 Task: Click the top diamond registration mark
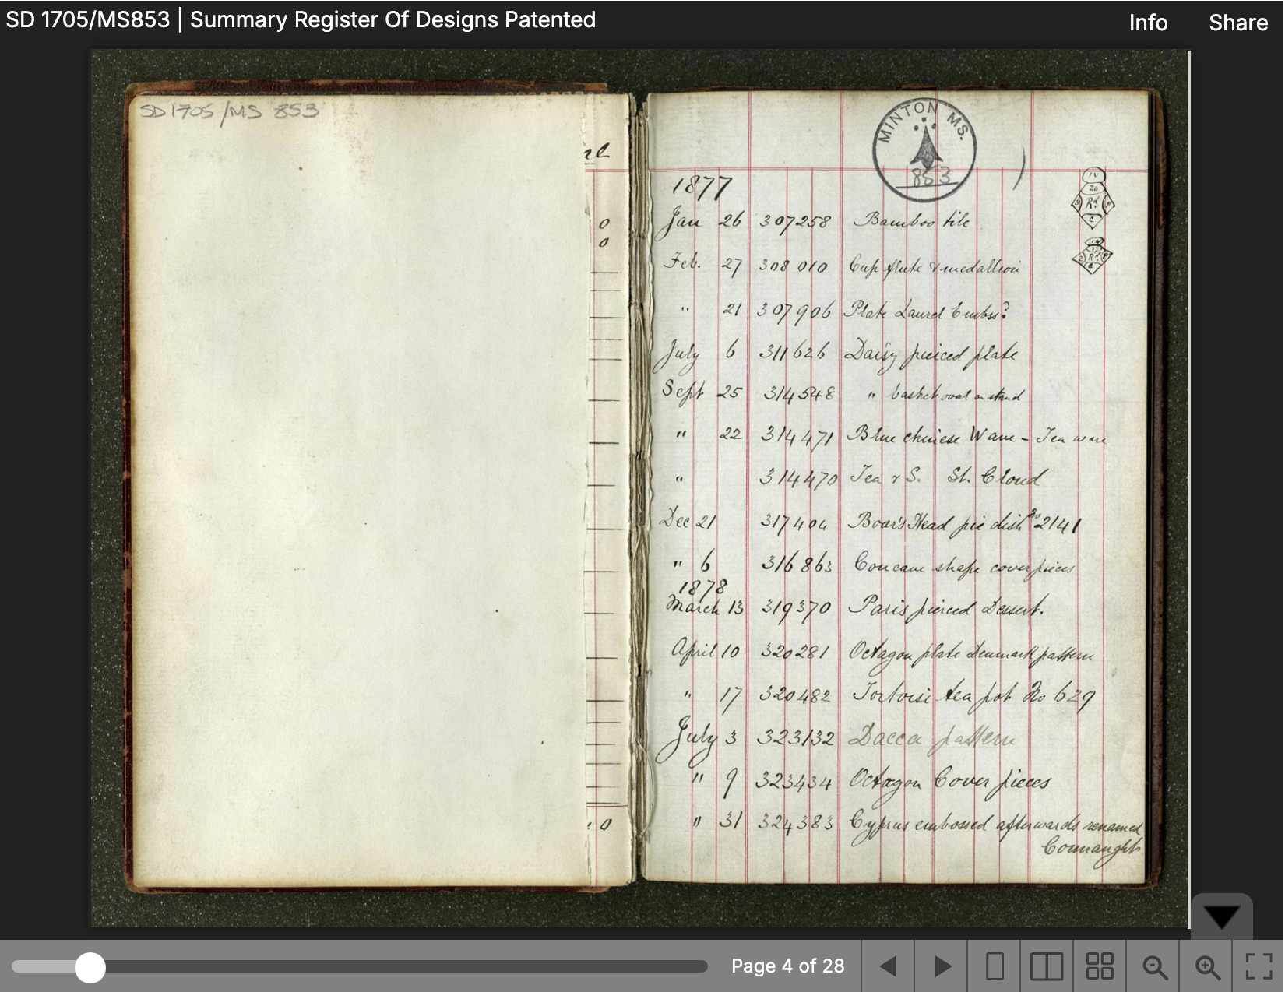[x=1093, y=199]
